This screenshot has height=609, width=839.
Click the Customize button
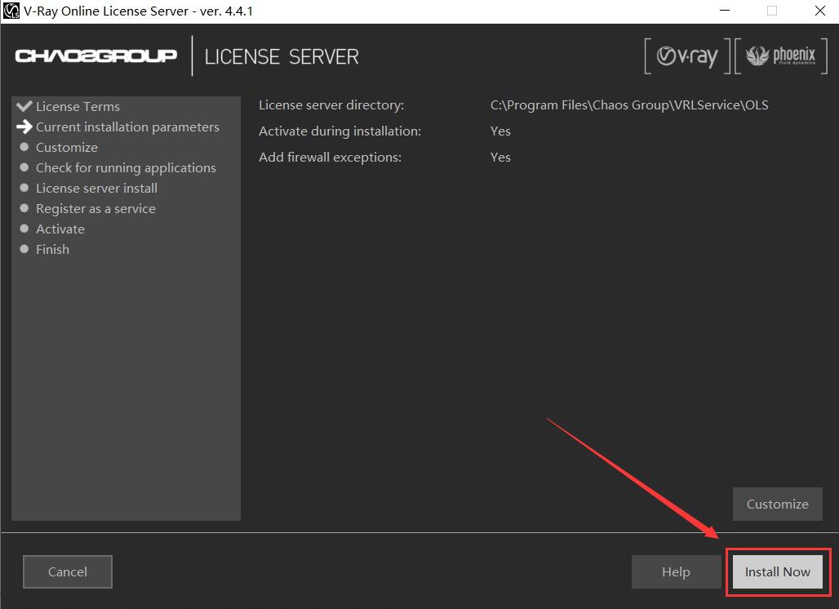coord(777,504)
